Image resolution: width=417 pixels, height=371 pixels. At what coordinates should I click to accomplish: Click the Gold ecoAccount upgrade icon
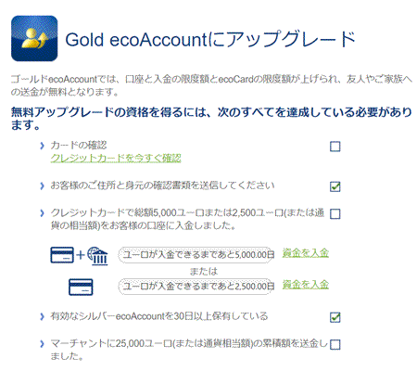click(x=34, y=38)
